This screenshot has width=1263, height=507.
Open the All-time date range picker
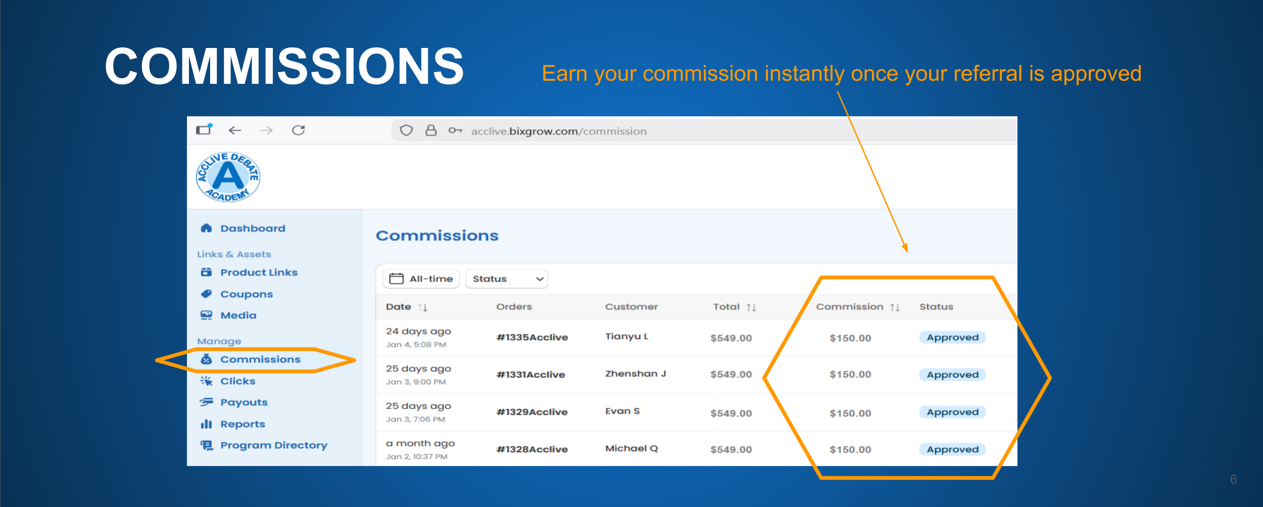pos(421,279)
